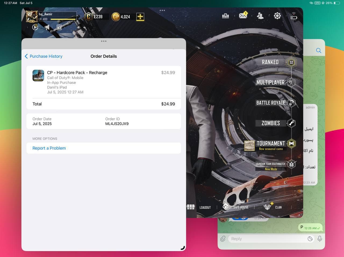Click the paperclip attachment icon

pos(223,239)
